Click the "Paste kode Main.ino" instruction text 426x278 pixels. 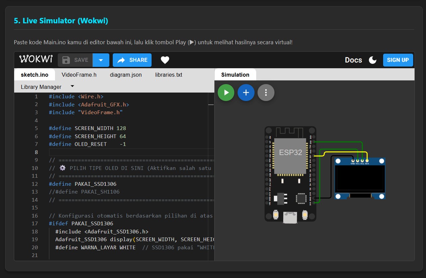pos(153,42)
